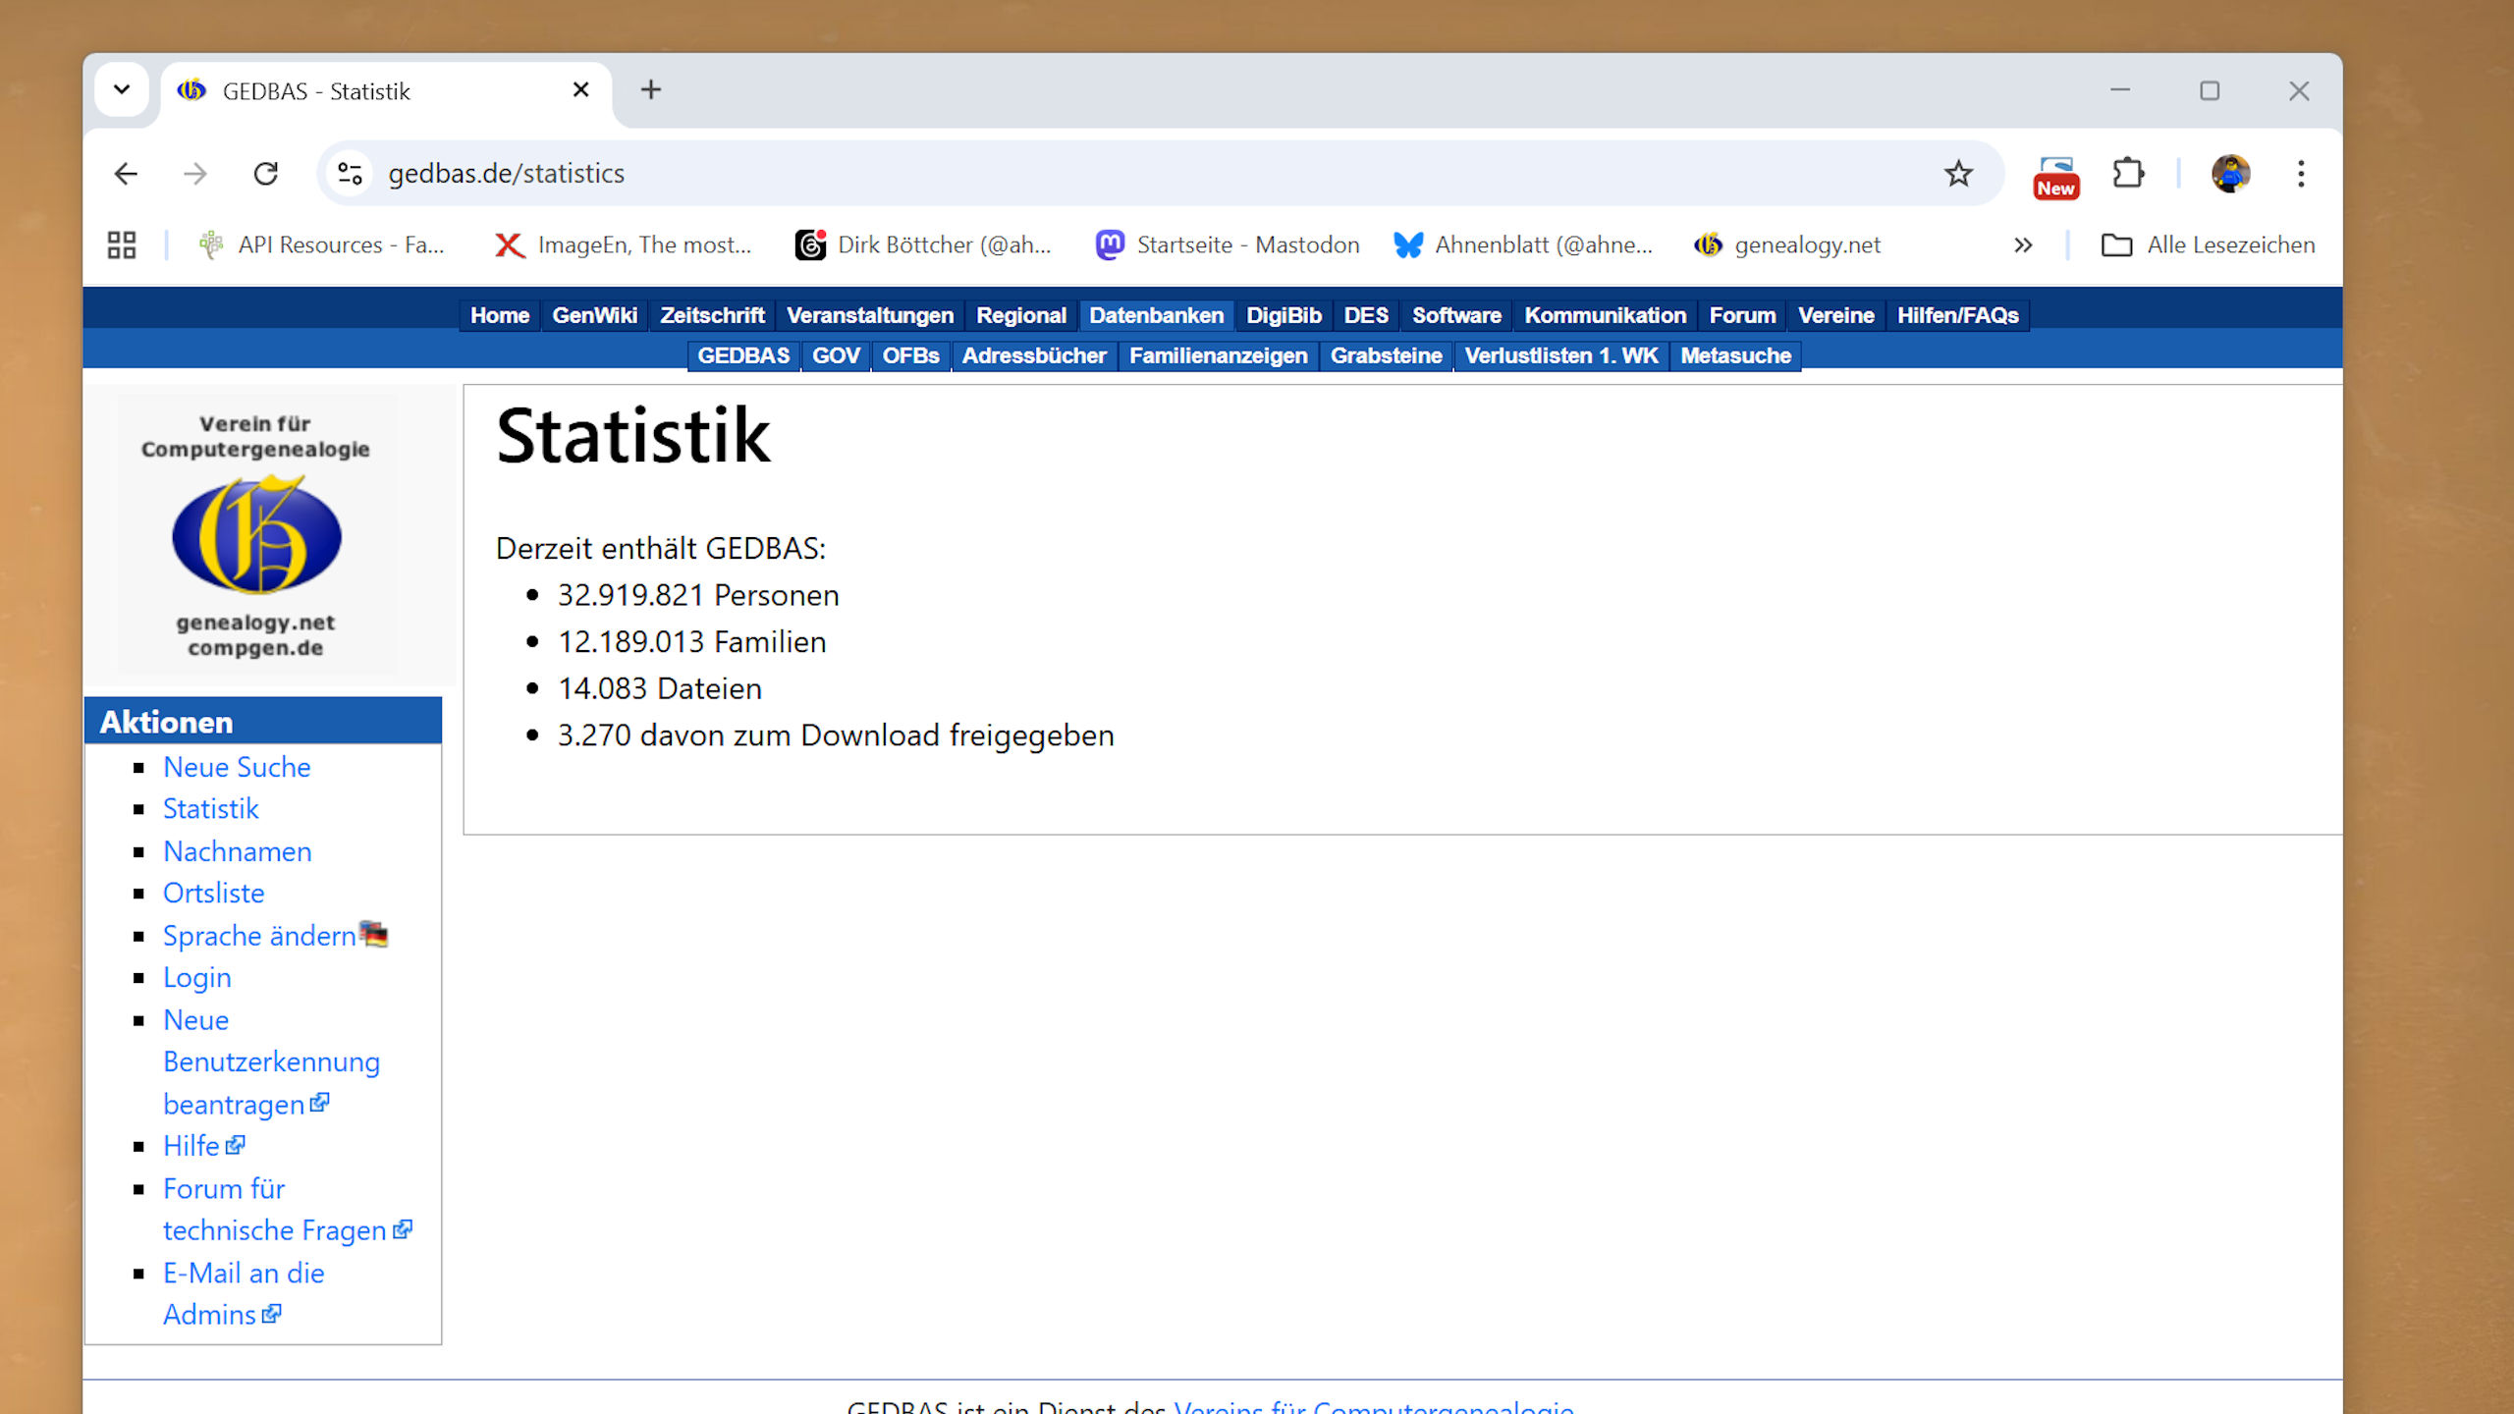Open the Chrome apps grid icon
Viewport: 2514px width, 1414px height.
click(122, 245)
